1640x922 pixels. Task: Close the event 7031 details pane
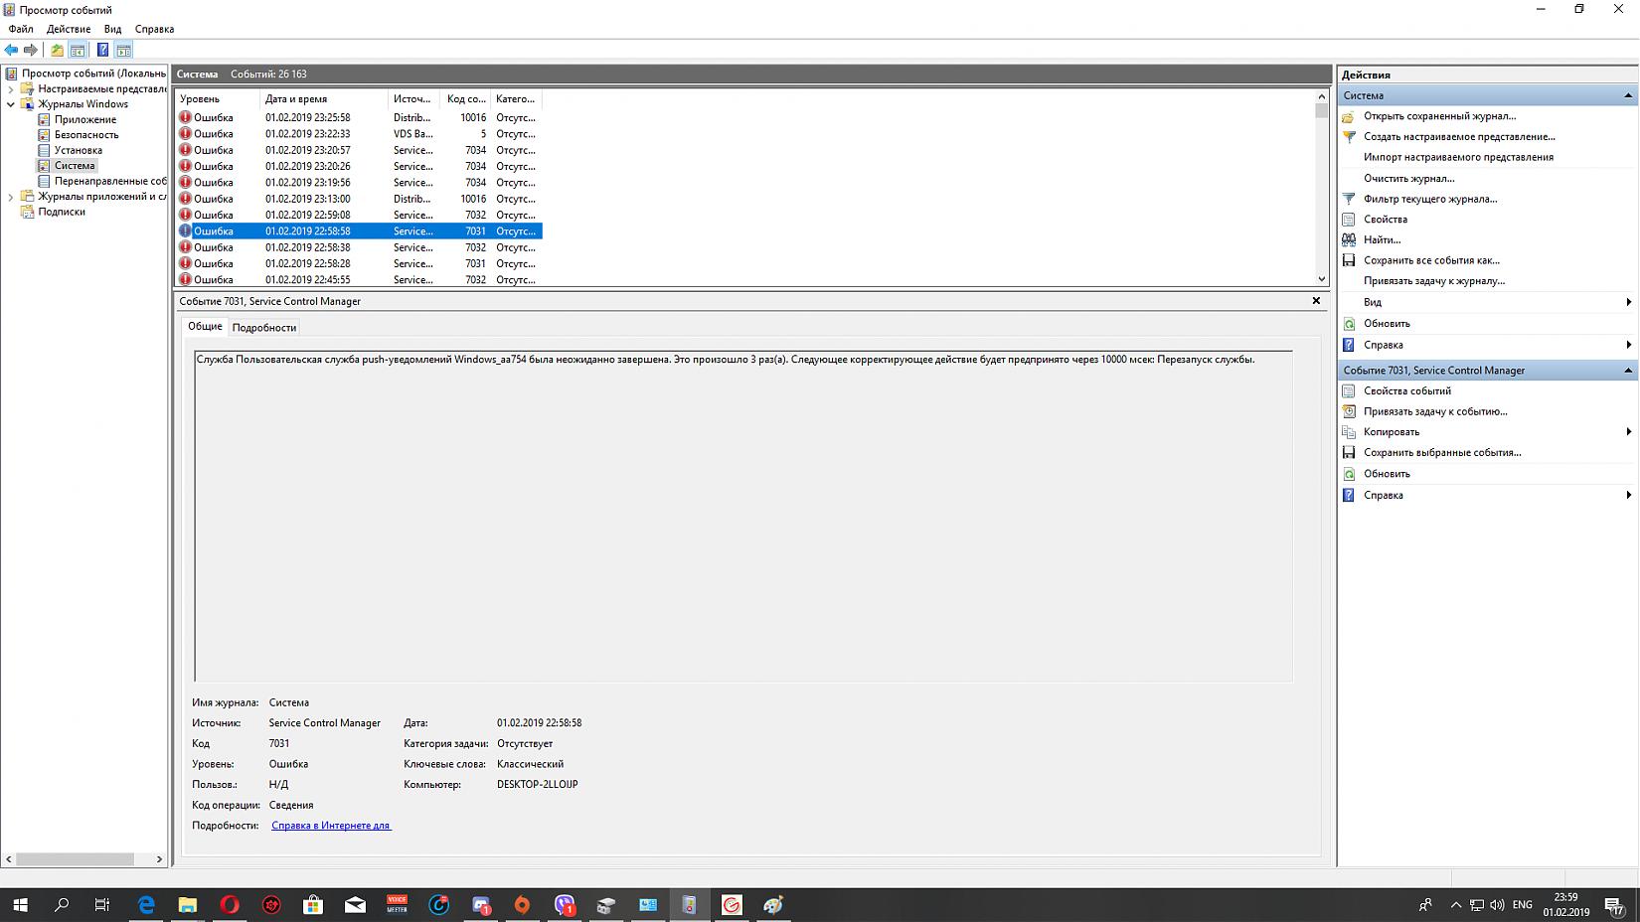(1316, 300)
